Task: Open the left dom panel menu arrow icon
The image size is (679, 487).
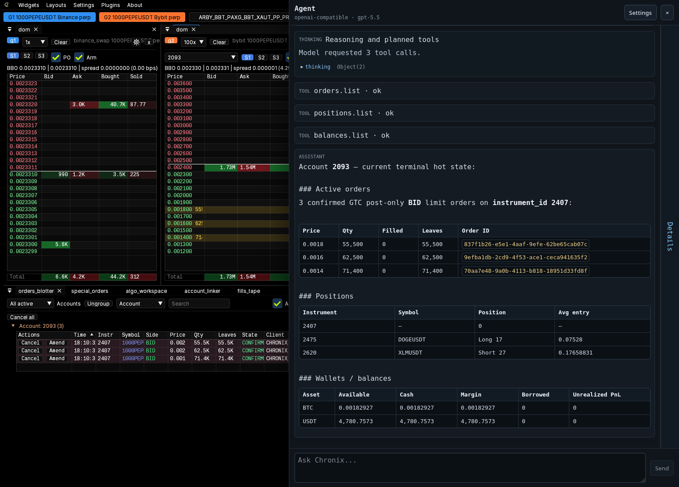Action: 10,29
